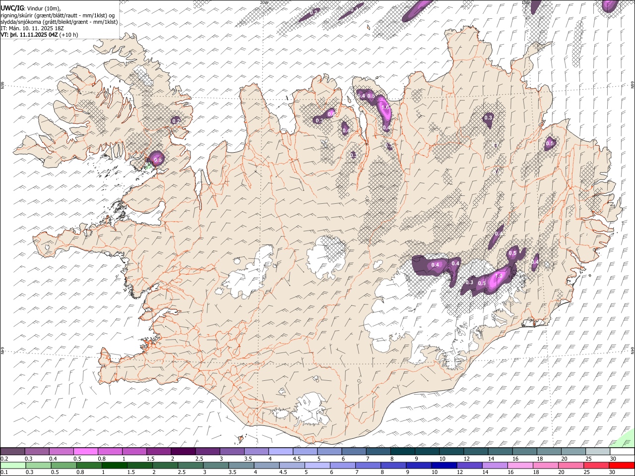This screenshot has width=635, height=476.
Task: Select the bottom-row legend swatch for 5
Action: (317, 465)
